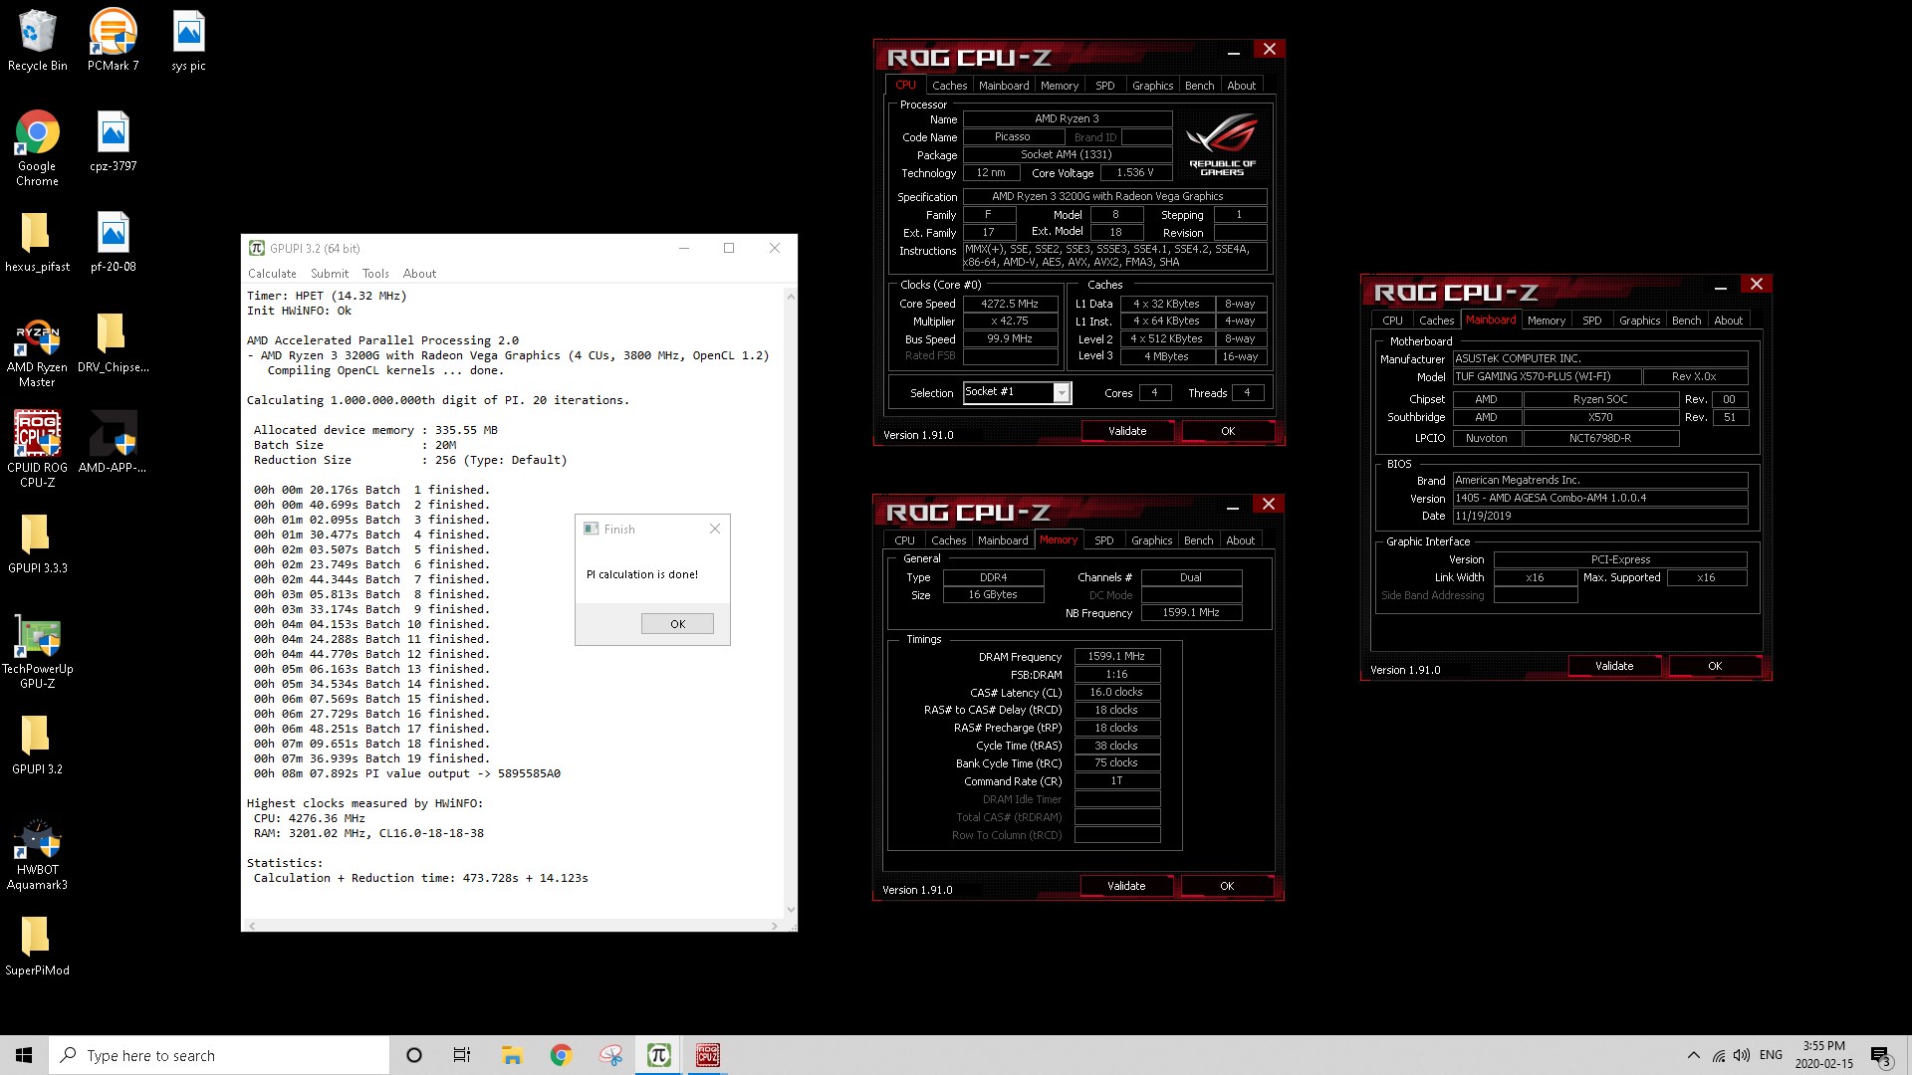Click the taskbar search box

tap(219, 1055)
